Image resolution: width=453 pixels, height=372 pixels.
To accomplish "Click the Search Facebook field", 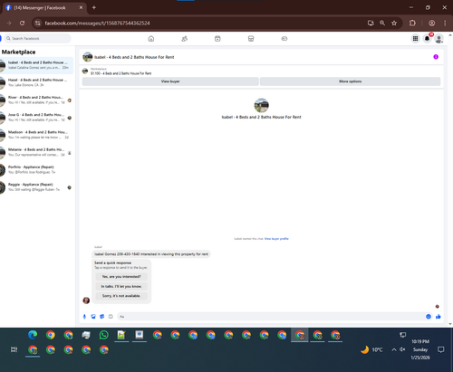I will [x=38, y=39].
